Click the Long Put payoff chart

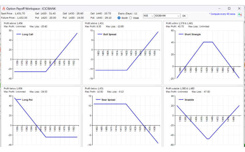pos(41,117)
